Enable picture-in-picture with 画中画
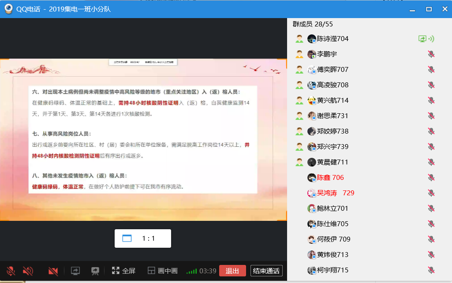The height and width of the screenshot is (283, 452). [162, 271]
